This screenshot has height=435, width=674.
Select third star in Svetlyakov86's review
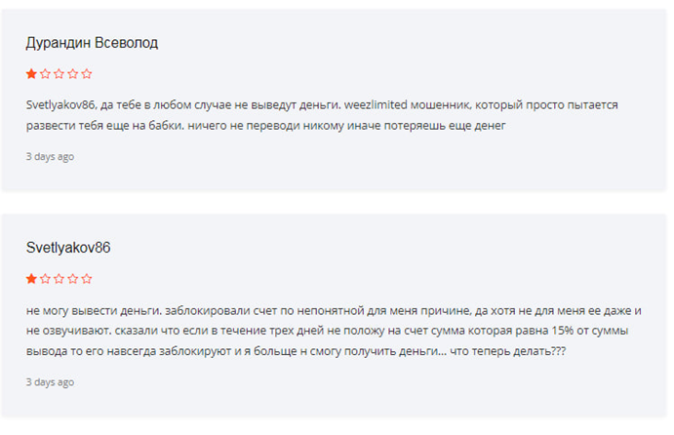click(59, 279)
